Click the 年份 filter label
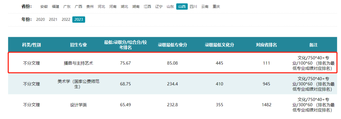This screenshot has height=119, width=341. tap(27, 20)
